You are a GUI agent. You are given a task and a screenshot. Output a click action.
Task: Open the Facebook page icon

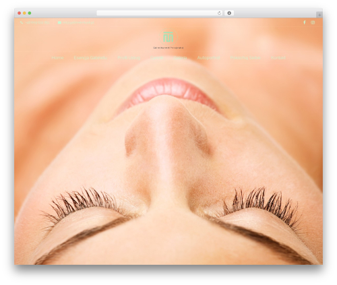pos(305,22)
